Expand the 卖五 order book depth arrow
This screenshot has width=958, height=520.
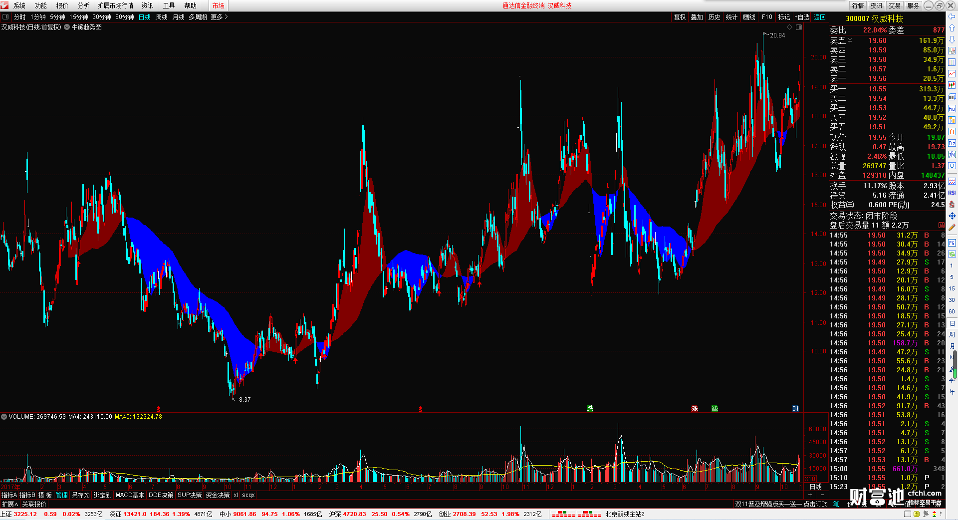[x=850, y=41]
